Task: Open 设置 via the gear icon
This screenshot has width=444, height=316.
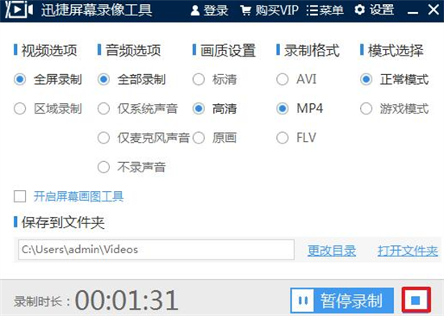Action: tap(359, 10)
